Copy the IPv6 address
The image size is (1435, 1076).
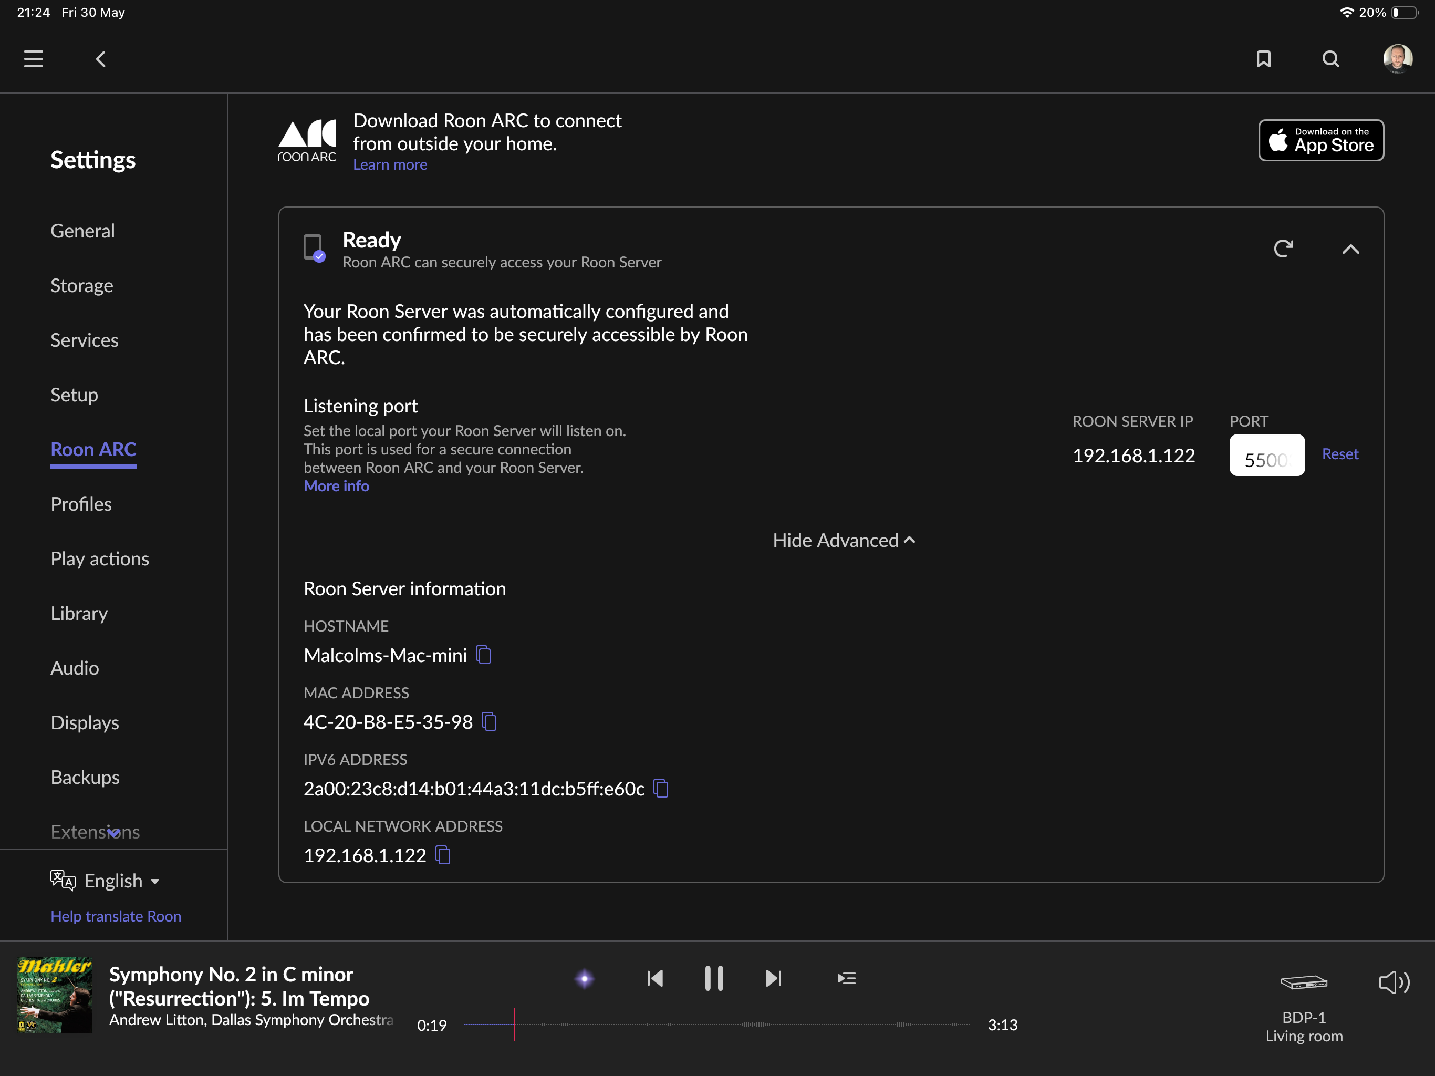click(660, 789)
